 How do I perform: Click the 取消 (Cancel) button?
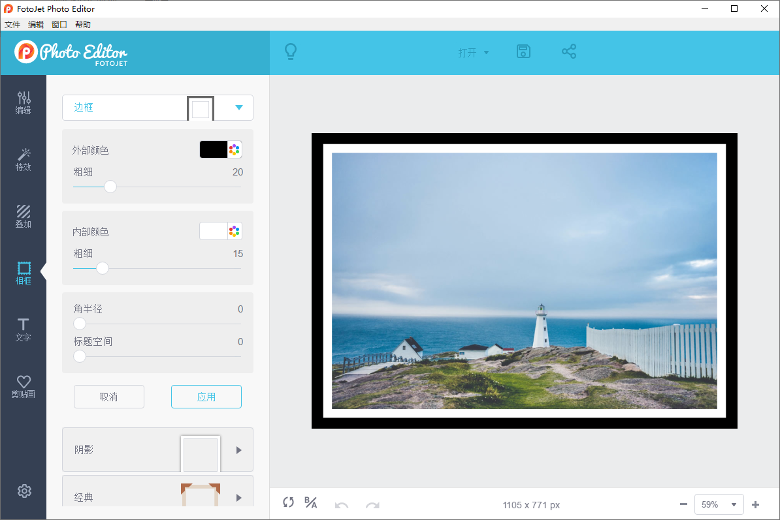click(x=109, y=396)
